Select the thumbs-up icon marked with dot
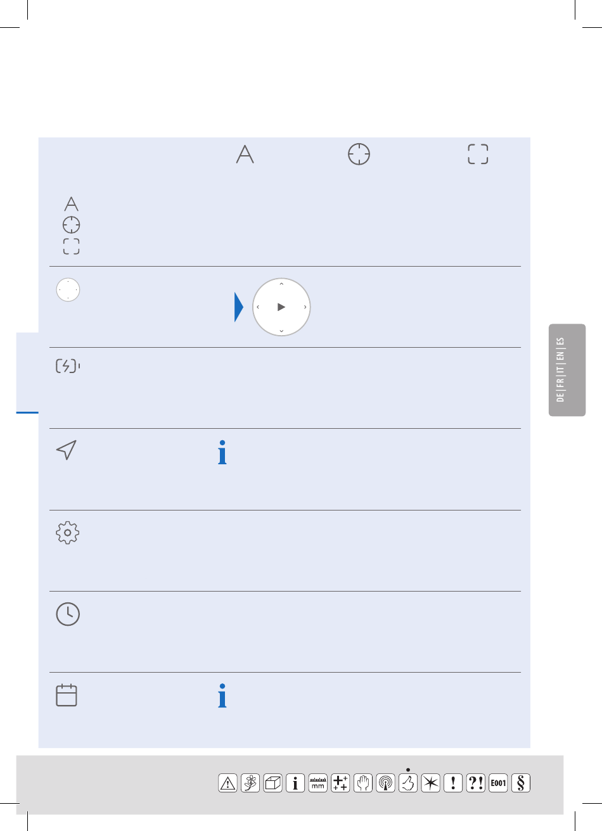 click(x=408, y=783)
